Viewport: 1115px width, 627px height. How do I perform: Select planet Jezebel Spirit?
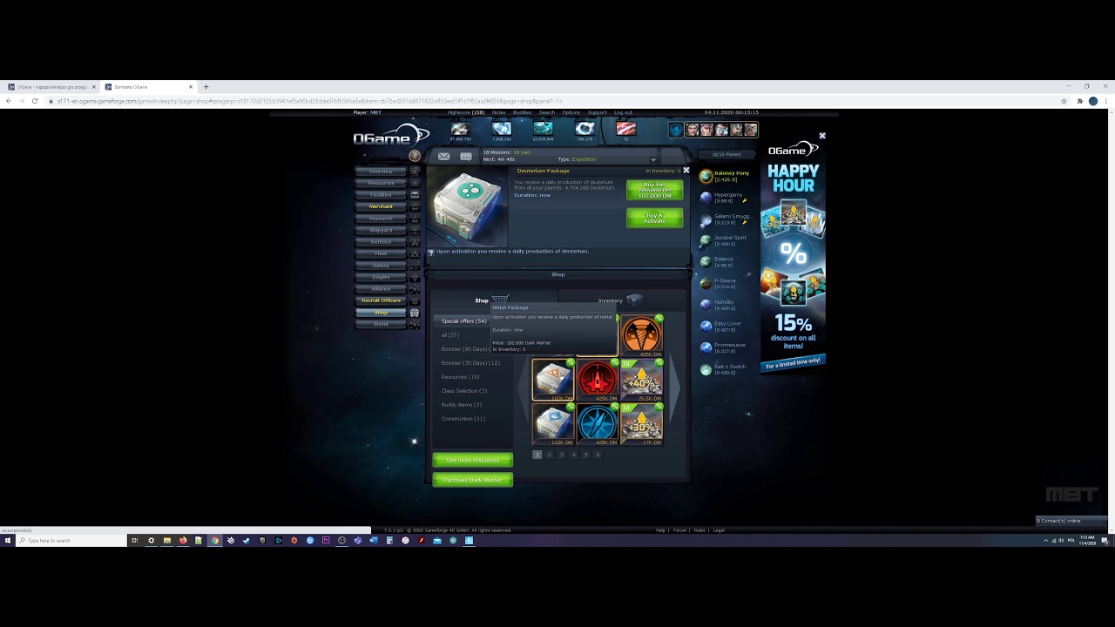pyautogui.click(x=725, y=240)
